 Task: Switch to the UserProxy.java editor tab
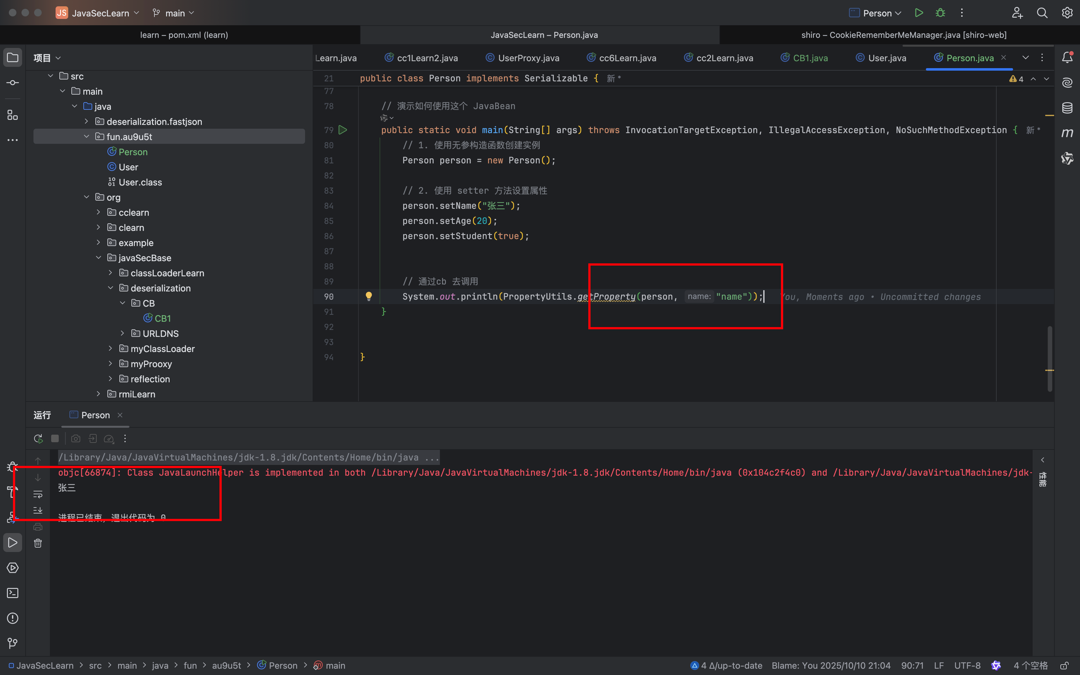click(522, 58)
